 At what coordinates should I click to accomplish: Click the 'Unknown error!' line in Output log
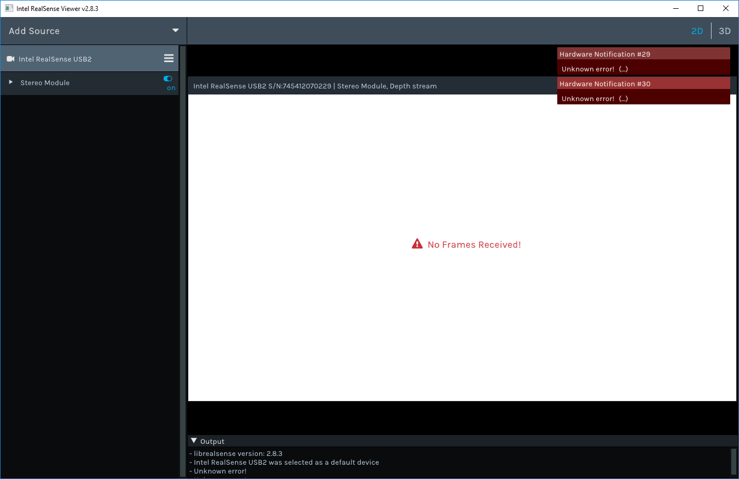[219, 471]
